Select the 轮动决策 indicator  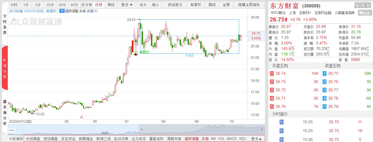121,139
